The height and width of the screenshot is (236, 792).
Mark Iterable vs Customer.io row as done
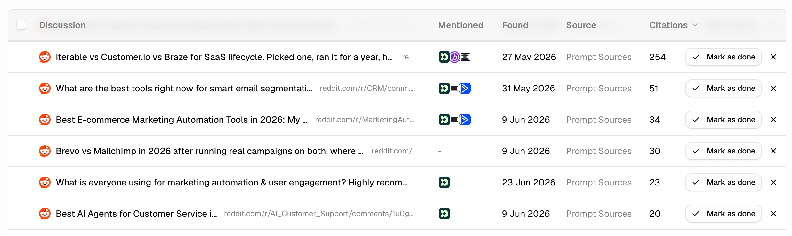click(723, 57)
